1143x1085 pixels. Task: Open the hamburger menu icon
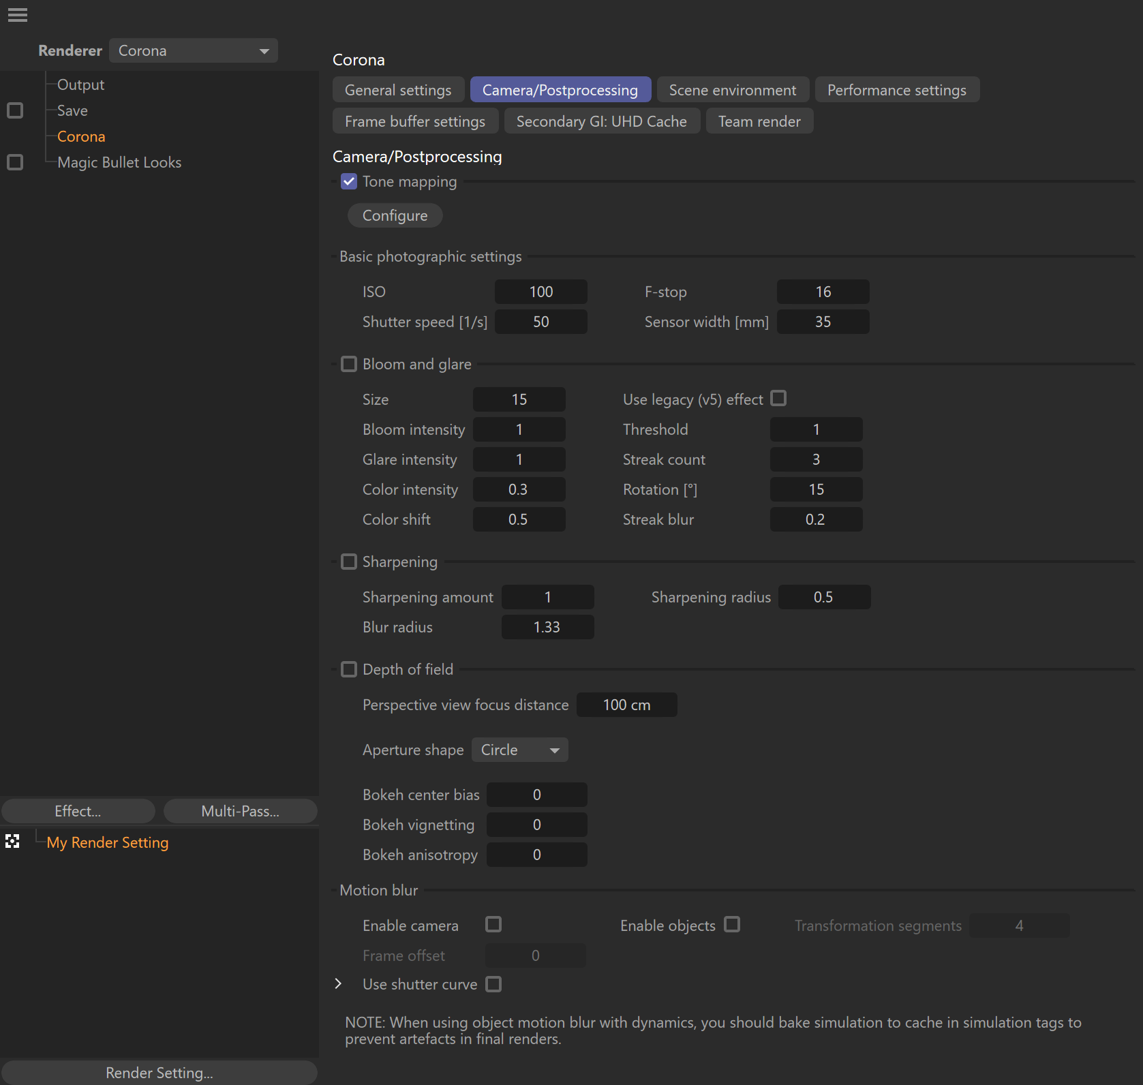[18, 15]
